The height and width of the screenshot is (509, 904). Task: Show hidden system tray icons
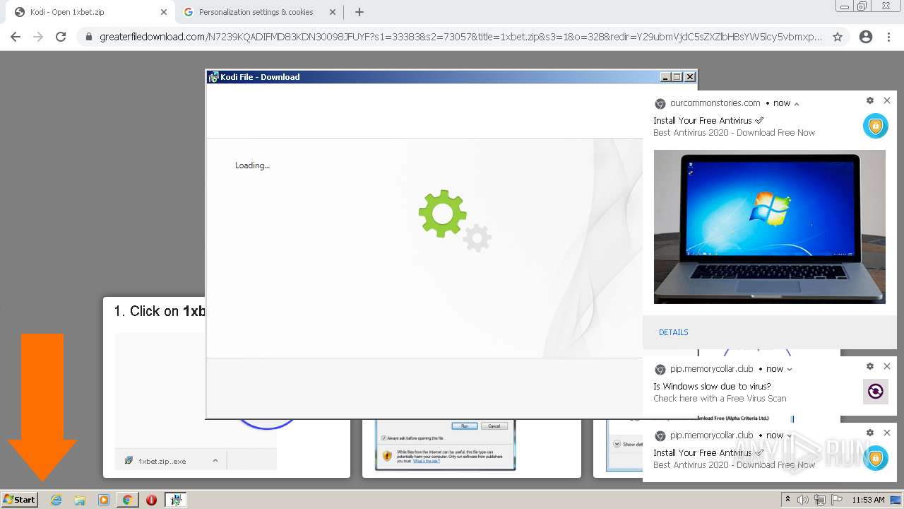click(x=788, y=500)
